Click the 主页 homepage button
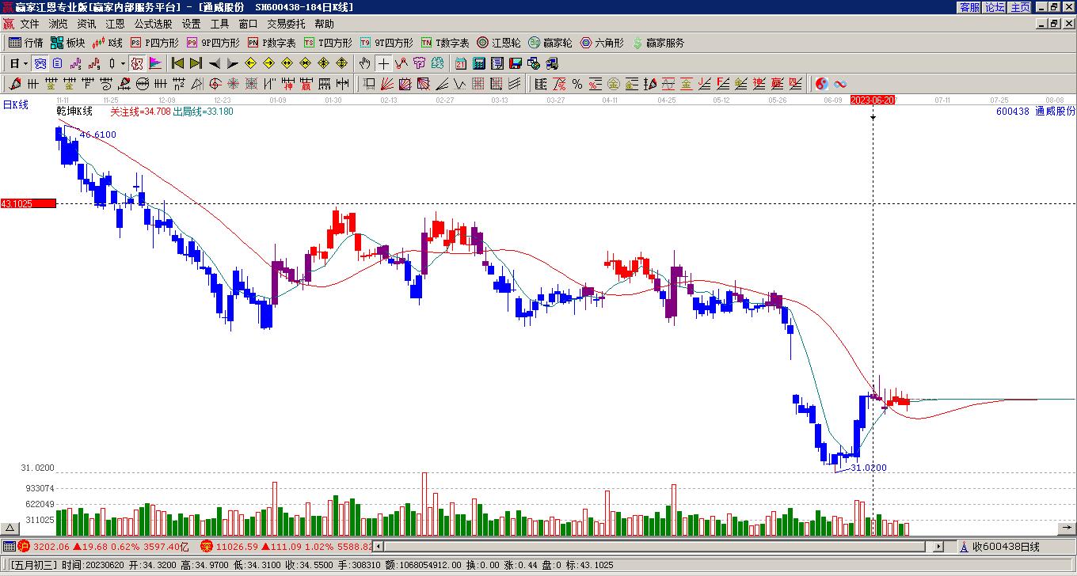The height and width of the screenshot is (576, 1077). tap(1020, 7)
